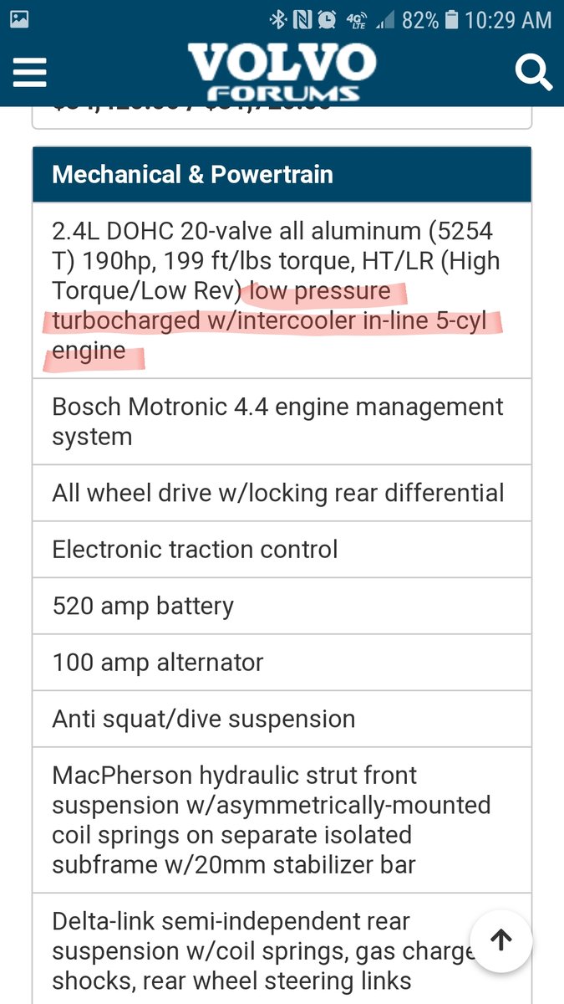Select the Mechanical & Powertrain section header
564x1004 pixels.
pyautogui.click(x=282, y=175)
